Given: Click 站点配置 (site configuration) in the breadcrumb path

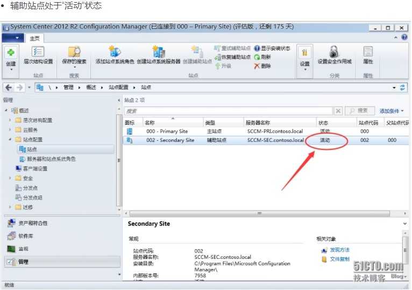Looking at the screenshot, I should [118, 88].
